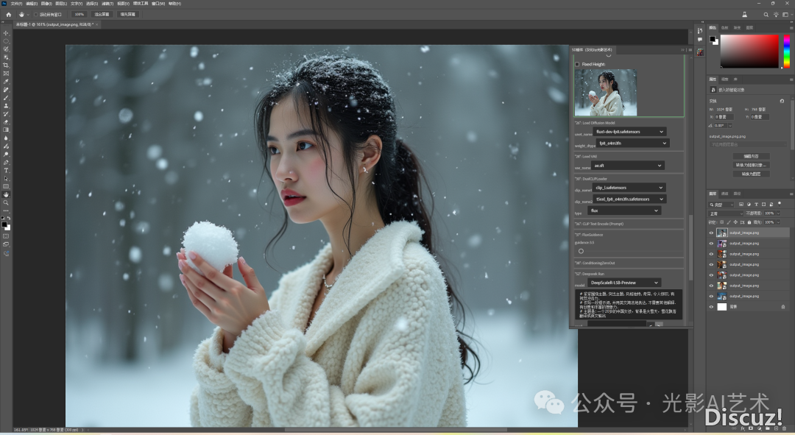
Task: Click the 编辑内容 button
Action: point(752,156)
